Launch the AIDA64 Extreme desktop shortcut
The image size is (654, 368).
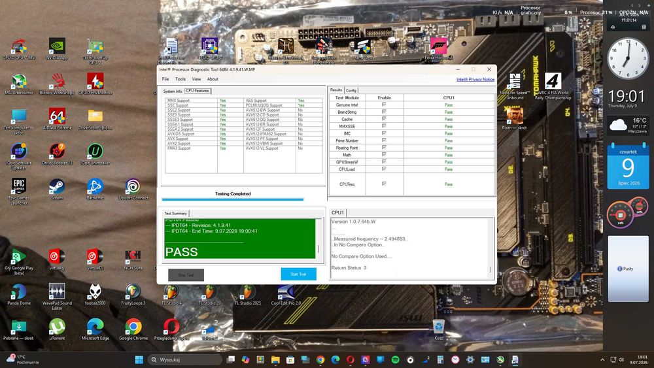coord(57,119)
